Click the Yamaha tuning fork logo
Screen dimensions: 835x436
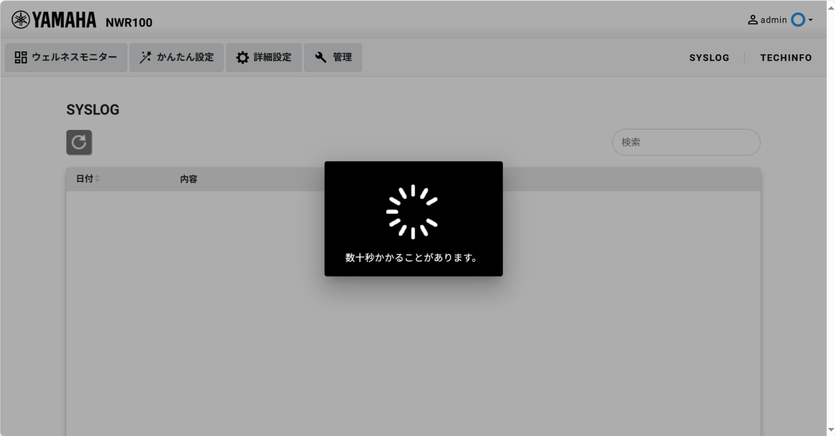pyautogui.click(x=21, y=20)
